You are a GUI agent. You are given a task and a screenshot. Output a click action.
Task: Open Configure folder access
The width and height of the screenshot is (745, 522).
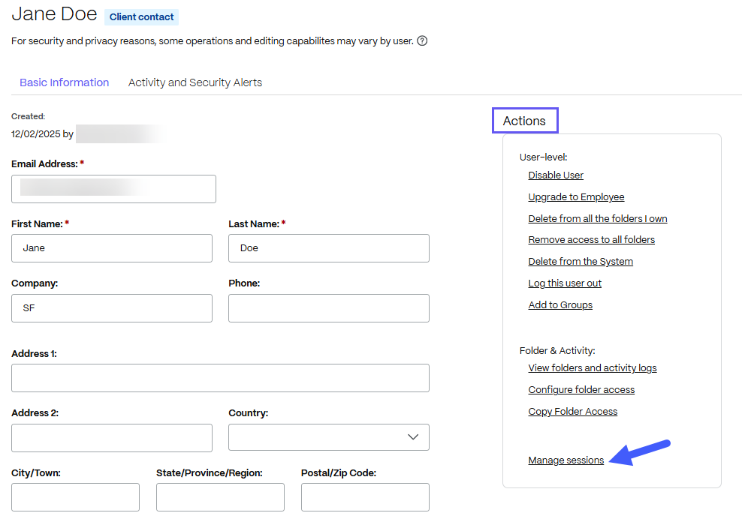[x=581, y=390]
